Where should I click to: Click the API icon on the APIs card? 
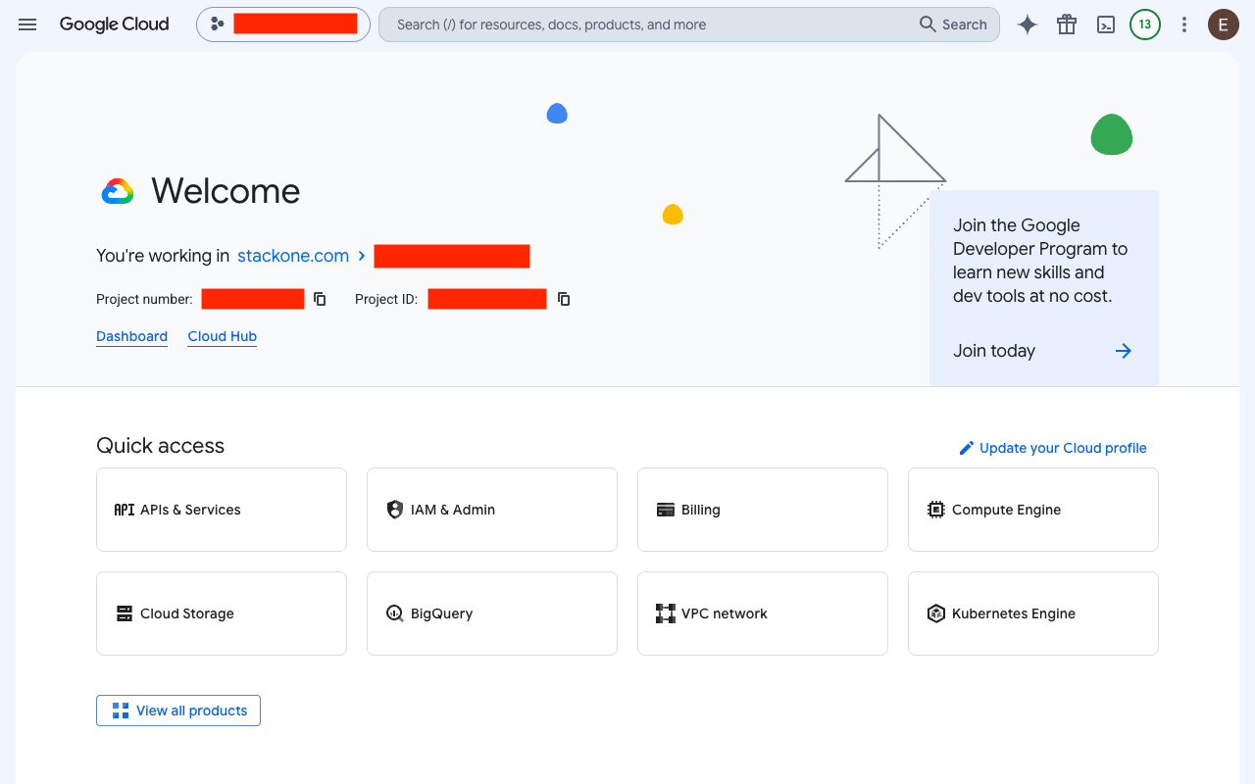point(125,510)
